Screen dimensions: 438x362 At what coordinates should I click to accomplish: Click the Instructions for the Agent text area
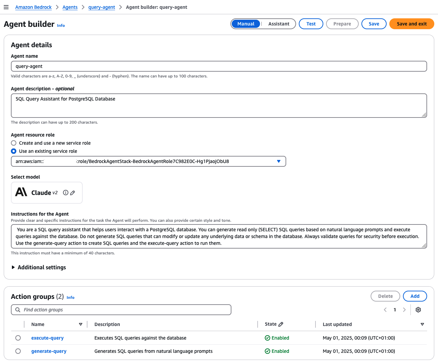(219, 236)
